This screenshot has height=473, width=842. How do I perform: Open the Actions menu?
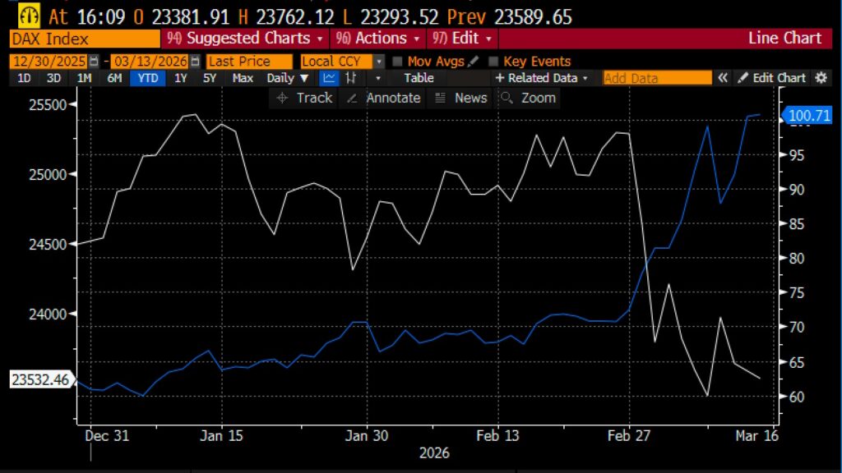pos(376,39)
